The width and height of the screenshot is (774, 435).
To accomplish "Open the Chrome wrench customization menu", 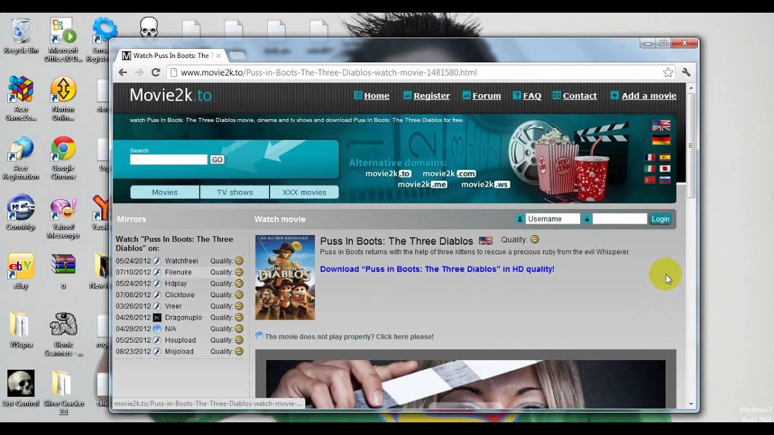I will pyautogui.click(x=686, y=71).
